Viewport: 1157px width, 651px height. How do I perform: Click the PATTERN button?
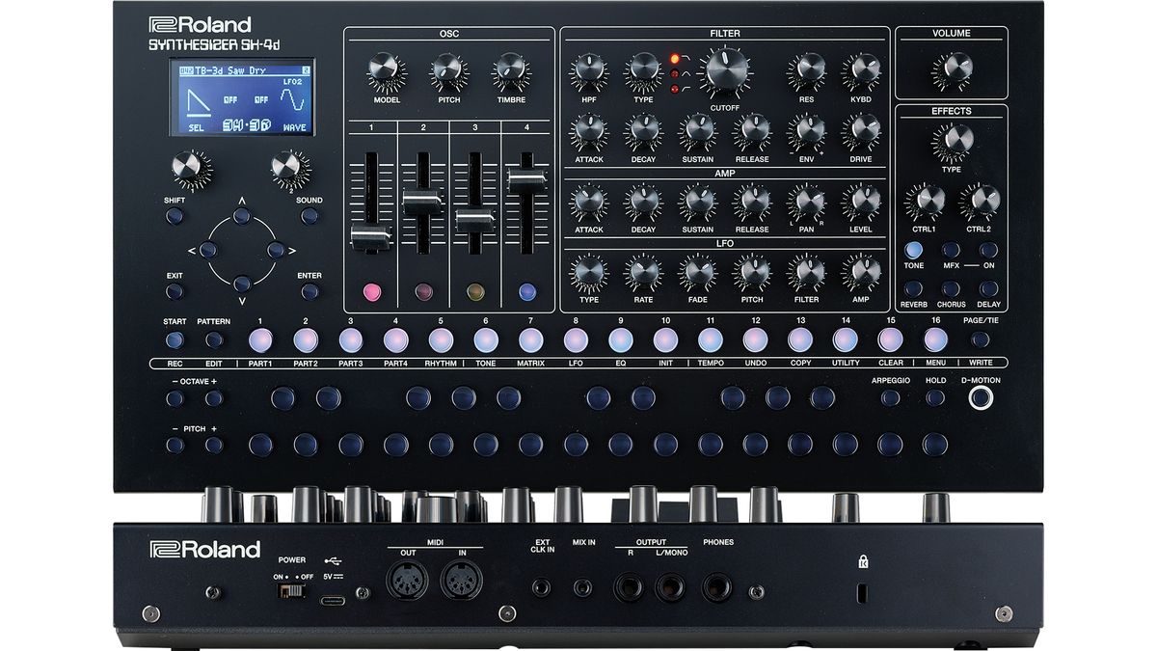(x=214, y=339)
